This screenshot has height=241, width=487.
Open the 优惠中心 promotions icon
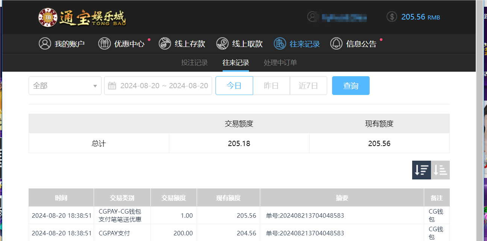(104, 43)
